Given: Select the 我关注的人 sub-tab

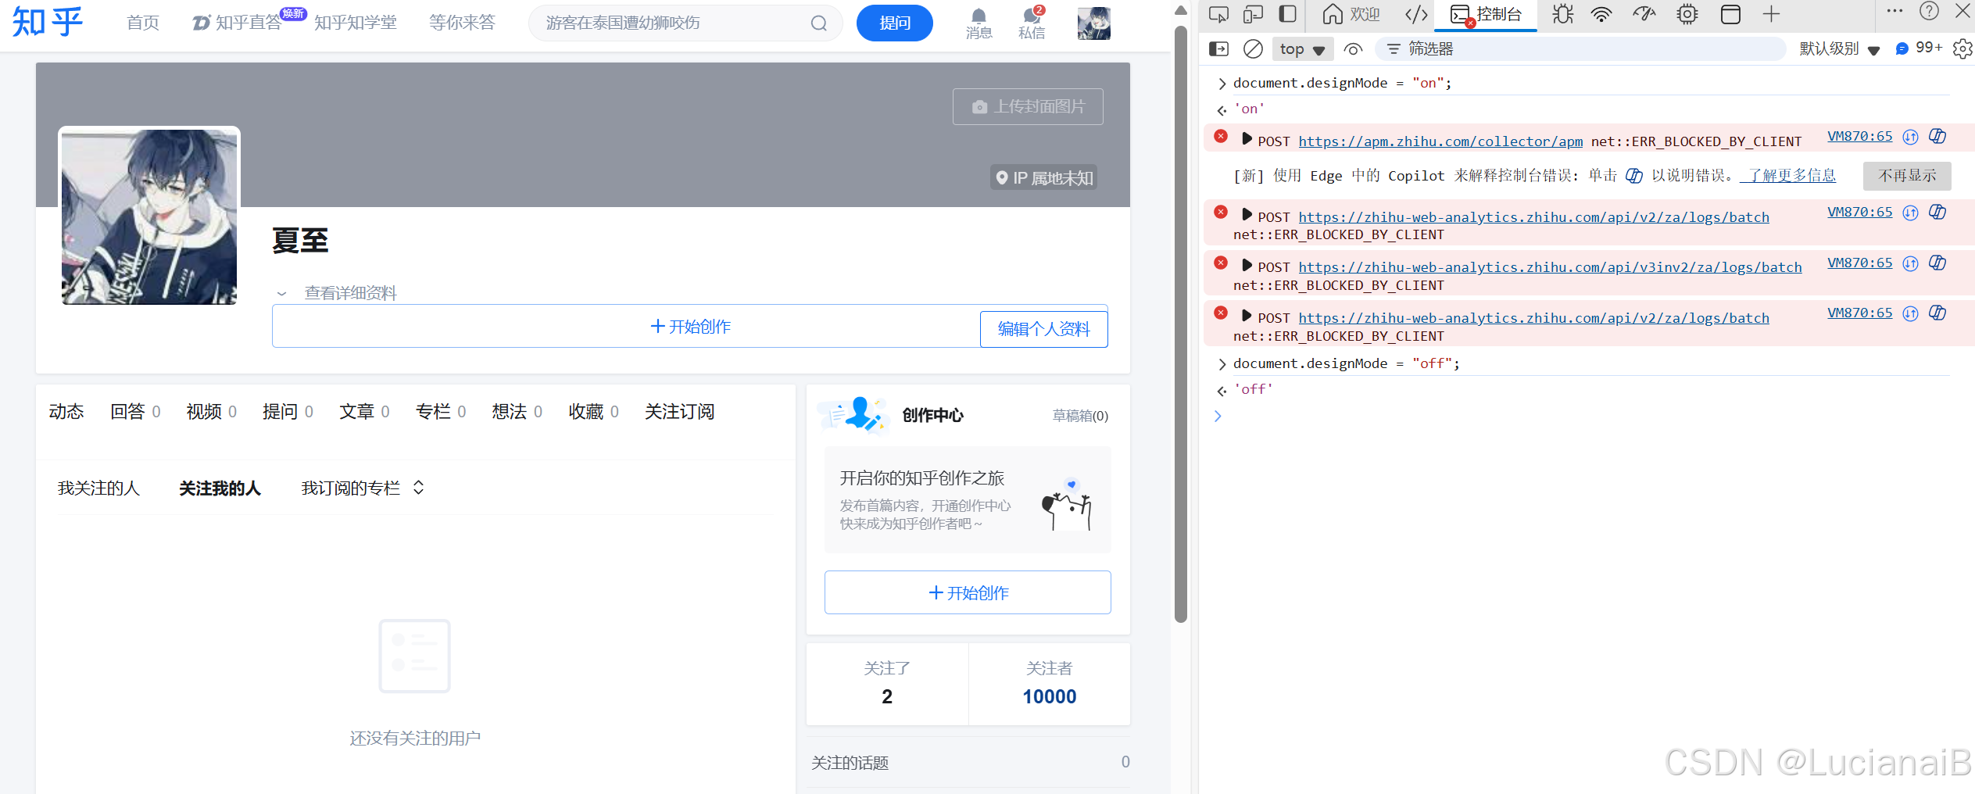Looking at the screenshot, I should [98, 488].
